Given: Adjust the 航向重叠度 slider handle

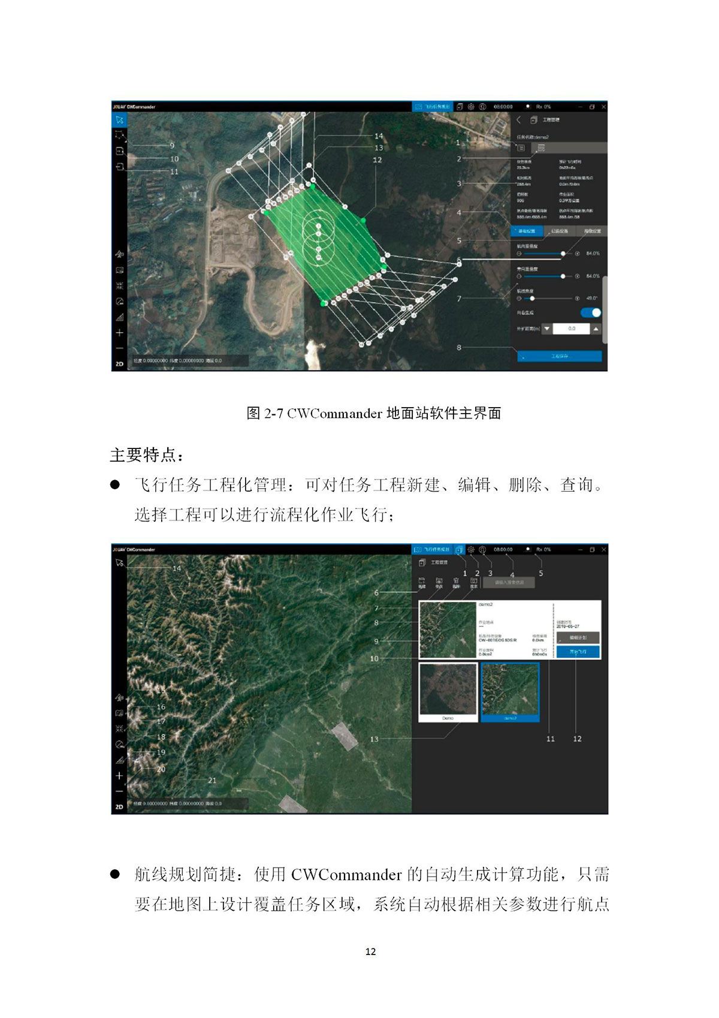Looking at the screenshot, I should 563,254.
